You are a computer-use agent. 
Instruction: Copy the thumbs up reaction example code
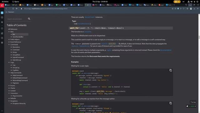tap(171, 103)
